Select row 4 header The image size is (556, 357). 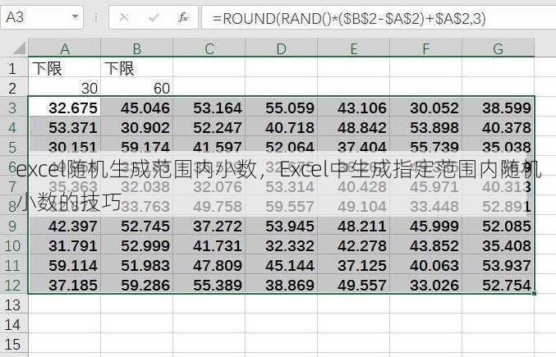(13, 127)
